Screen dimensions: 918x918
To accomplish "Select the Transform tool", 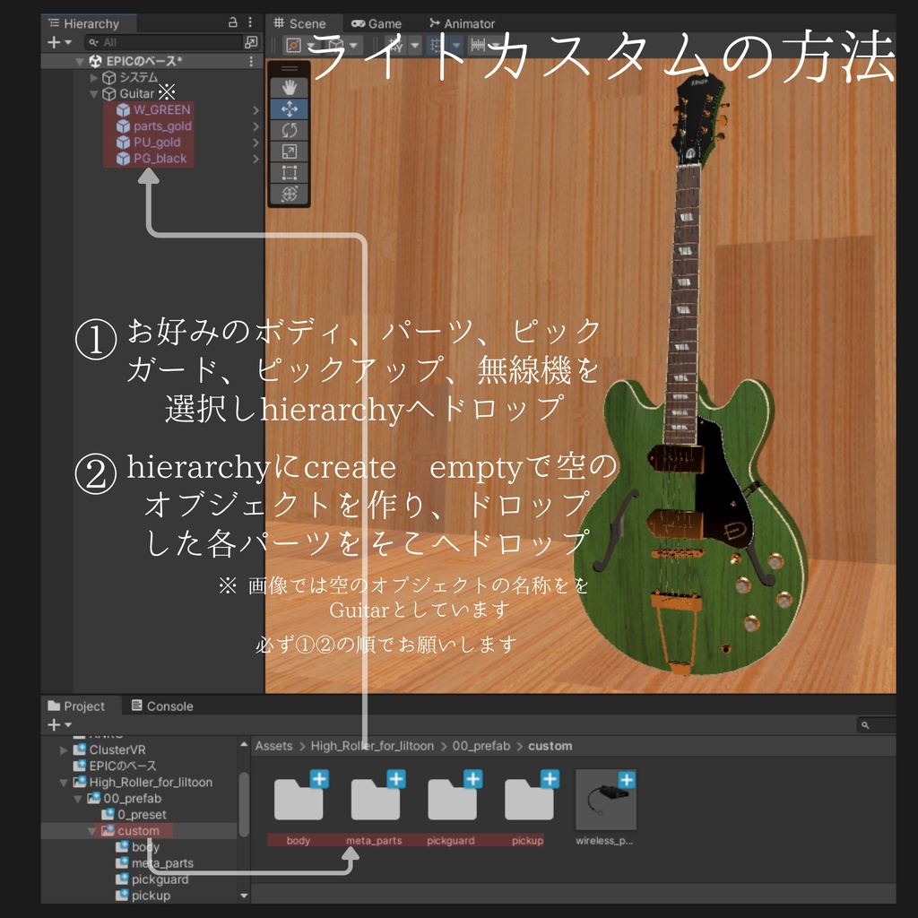I will click(x=290, y=194).
